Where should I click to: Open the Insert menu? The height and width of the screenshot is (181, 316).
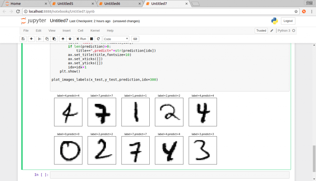pyautogui.click(x=67, y=31)
